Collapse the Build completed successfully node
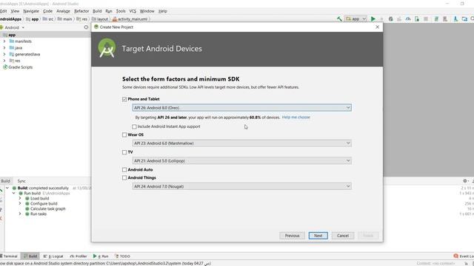Viewport: 474px width, 266px height. pyautogui.click(x=7, y=188)
